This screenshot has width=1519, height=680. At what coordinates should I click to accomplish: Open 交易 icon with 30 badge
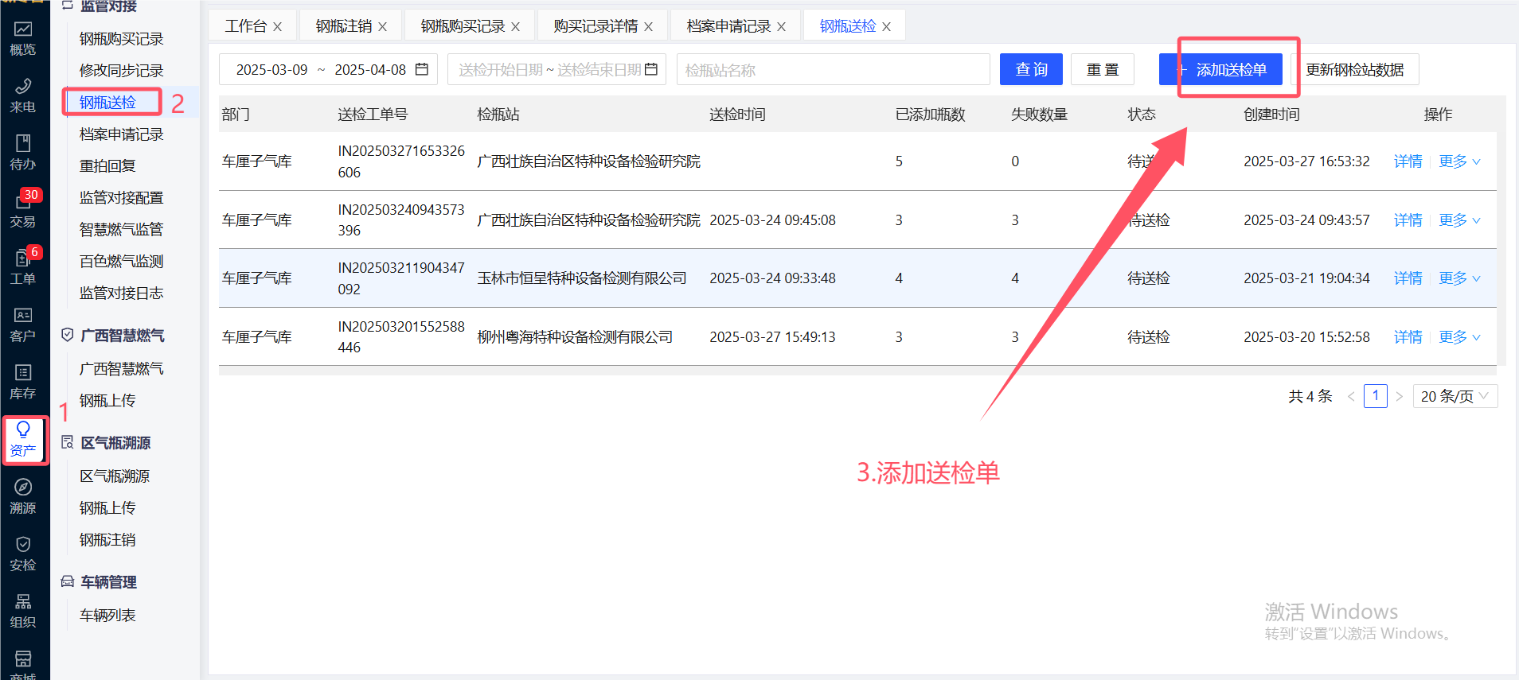(x=22, y=210)
